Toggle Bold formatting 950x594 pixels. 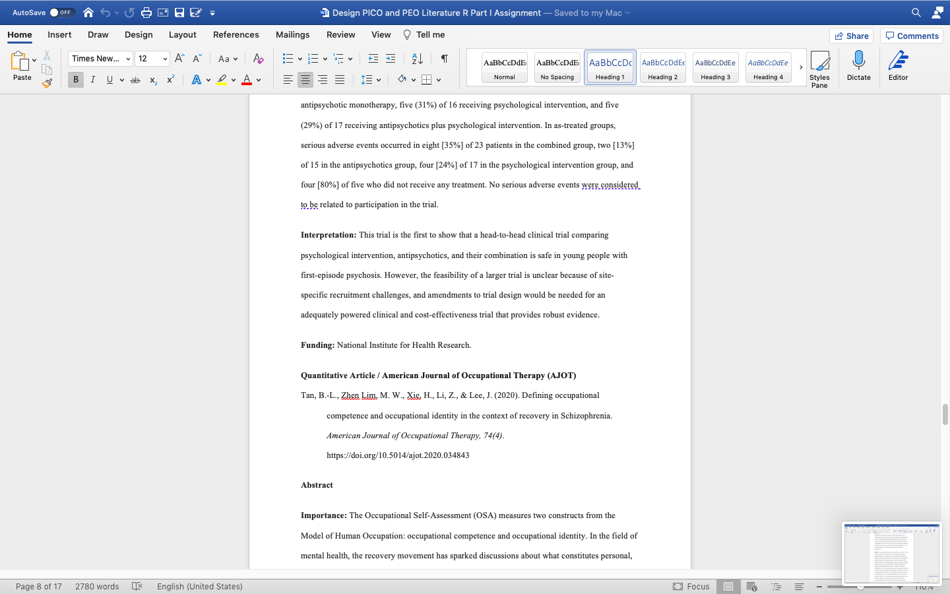tap(76, 80)
